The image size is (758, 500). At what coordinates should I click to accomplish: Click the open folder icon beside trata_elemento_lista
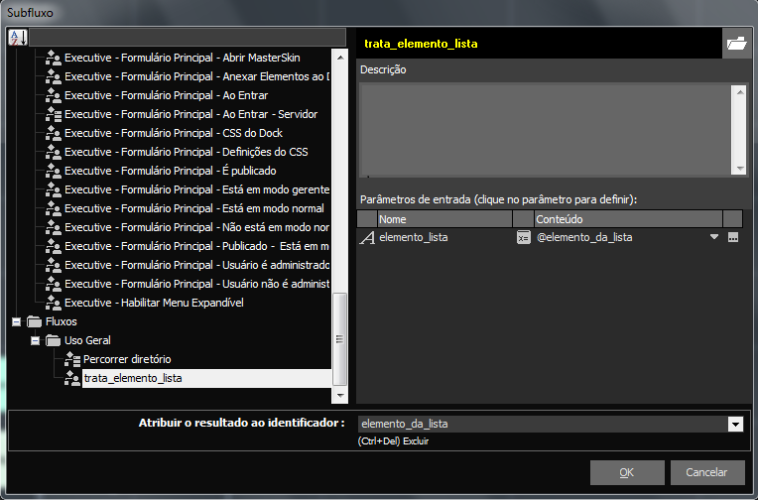coord(736,44)
